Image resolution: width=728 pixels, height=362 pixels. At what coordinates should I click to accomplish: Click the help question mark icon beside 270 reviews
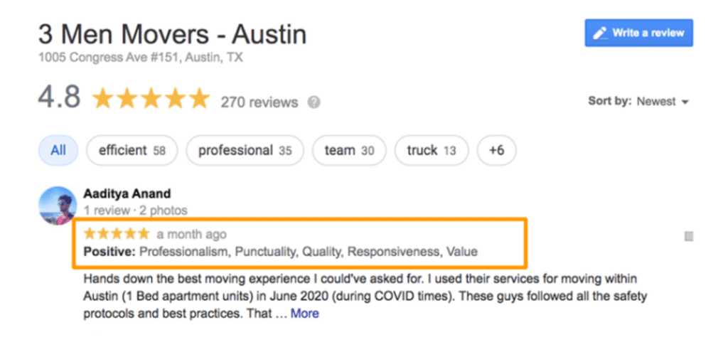(314, 102)
